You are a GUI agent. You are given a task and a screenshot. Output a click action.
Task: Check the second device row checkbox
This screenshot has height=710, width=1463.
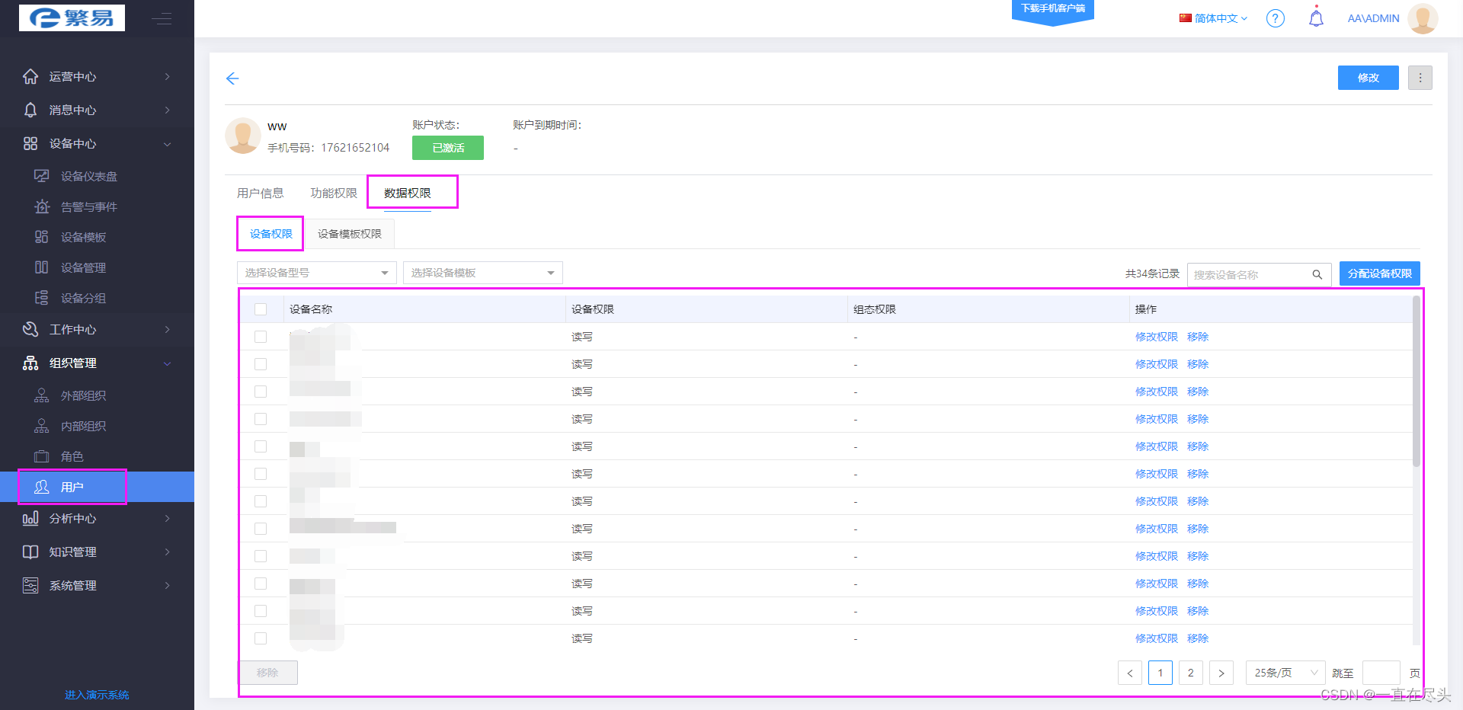(x=261, y=364)
